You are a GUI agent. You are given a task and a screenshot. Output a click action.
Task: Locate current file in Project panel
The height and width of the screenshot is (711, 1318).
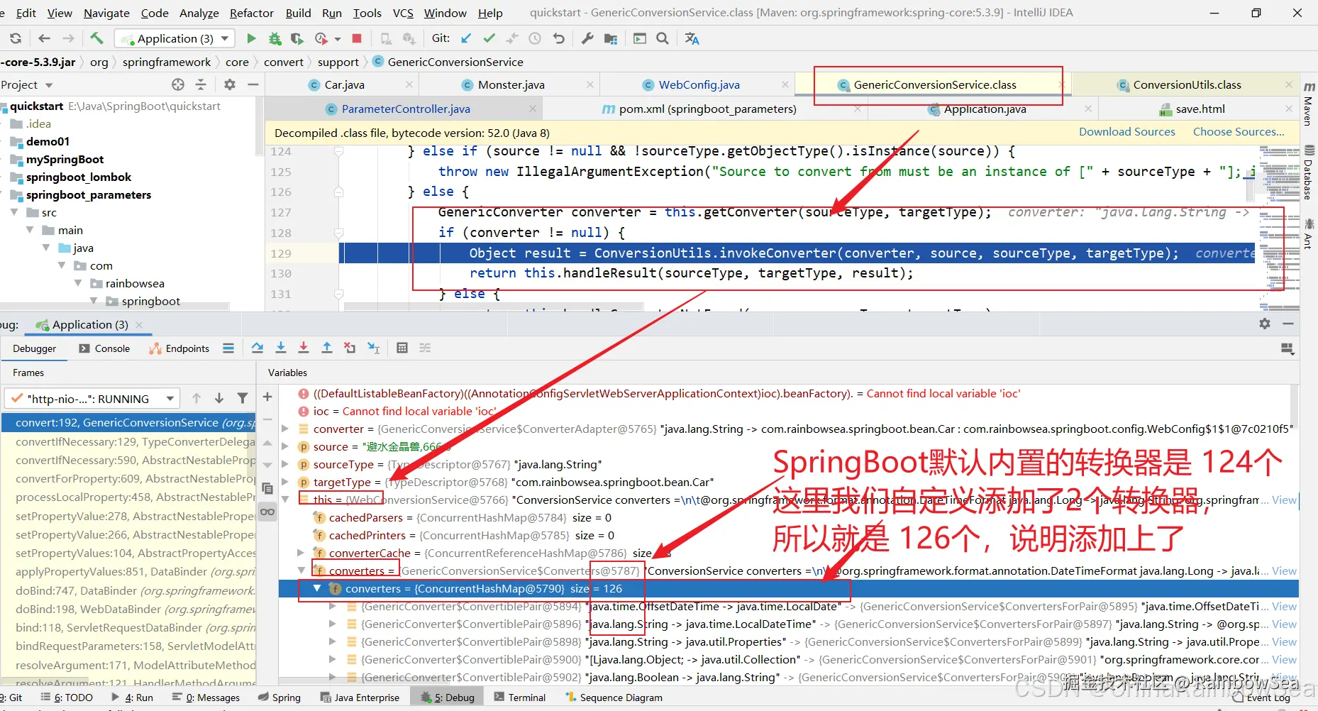coord(178,84)
